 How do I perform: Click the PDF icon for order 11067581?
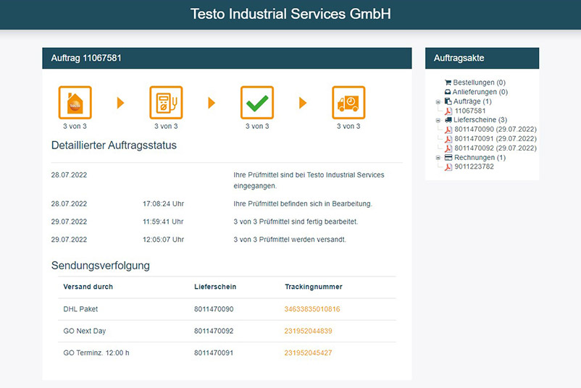pyautogui.click(x=448, y=111)
